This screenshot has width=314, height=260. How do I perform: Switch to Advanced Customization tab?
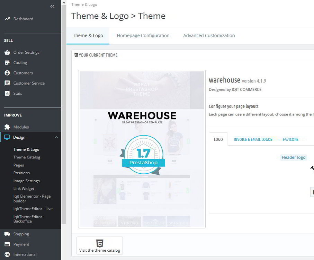click(x=209, y=36)
